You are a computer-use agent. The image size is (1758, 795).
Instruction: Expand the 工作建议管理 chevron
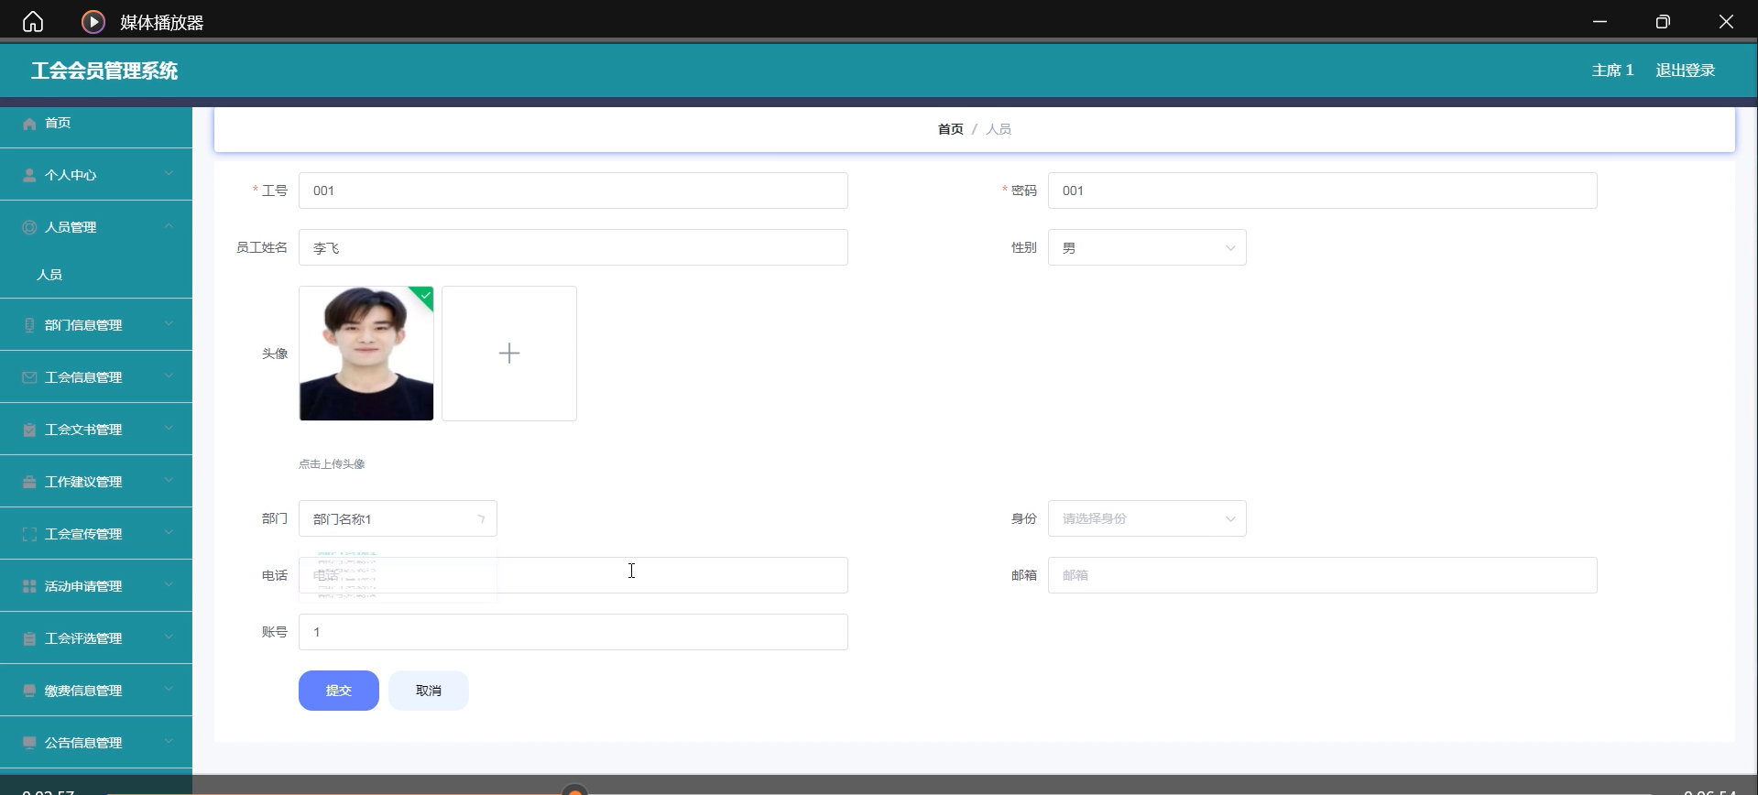[169, 481]
